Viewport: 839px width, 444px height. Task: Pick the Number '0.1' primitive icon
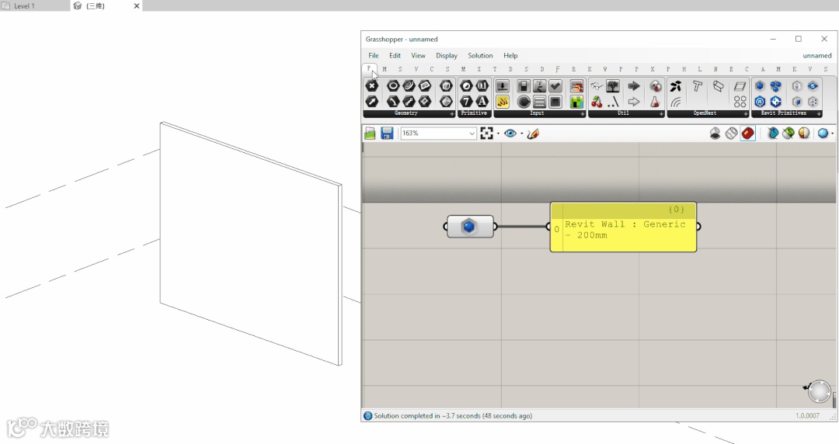(x=482, y=85)
